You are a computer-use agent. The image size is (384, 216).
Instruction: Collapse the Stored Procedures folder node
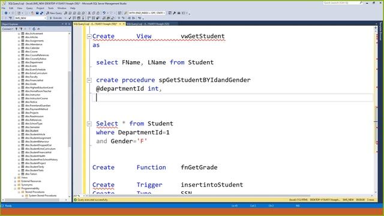19,192
